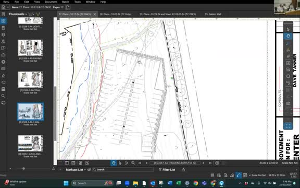Open the Layers panel in left sidebar
The image size is (300, 188).
pyautogui.click(x=3, y=34)
